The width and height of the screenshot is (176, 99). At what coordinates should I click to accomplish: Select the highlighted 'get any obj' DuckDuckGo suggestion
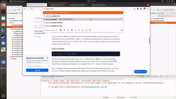tap(83, 13)
